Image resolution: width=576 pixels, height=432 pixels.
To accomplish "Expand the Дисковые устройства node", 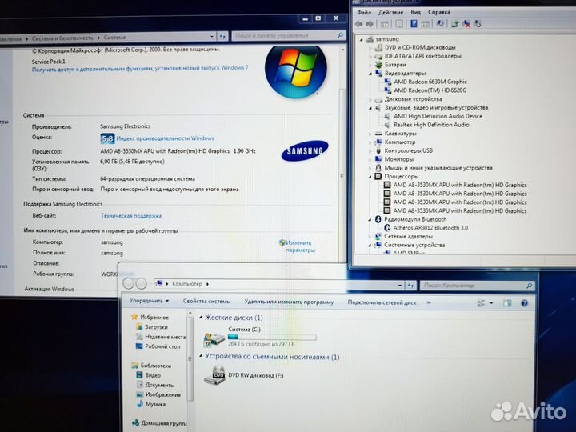I will [x=370, y=99].
